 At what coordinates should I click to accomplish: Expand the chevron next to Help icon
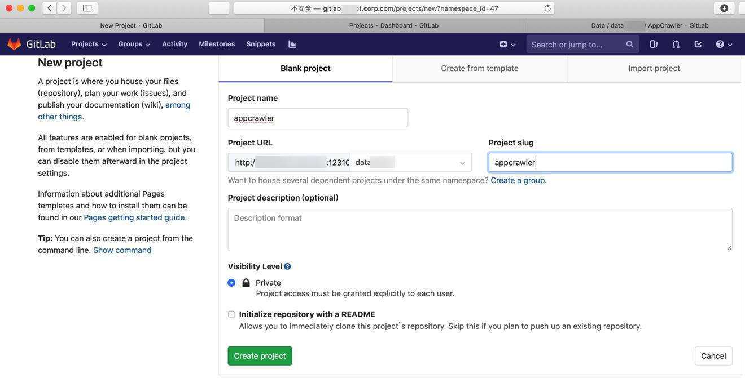click(x=730, y=45)
